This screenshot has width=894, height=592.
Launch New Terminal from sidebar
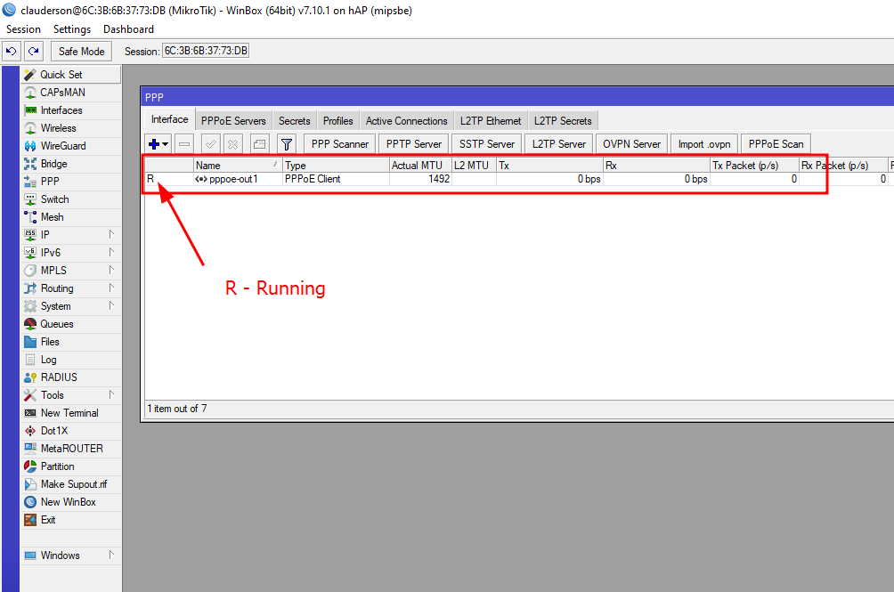click(x=69, y=413)
